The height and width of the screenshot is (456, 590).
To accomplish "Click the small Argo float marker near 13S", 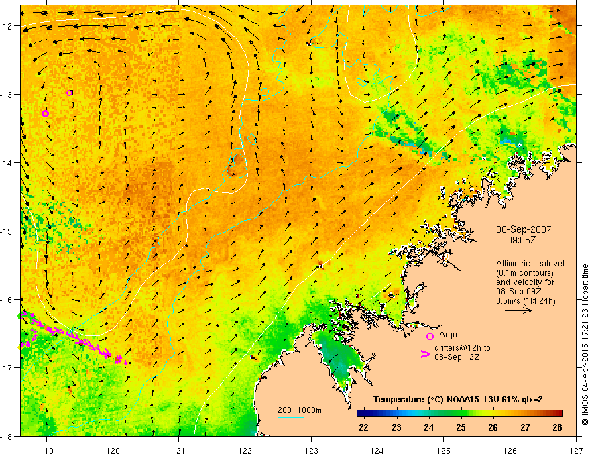I will point(69,93).
